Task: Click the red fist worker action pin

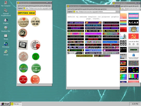Action: pos(35,45)
